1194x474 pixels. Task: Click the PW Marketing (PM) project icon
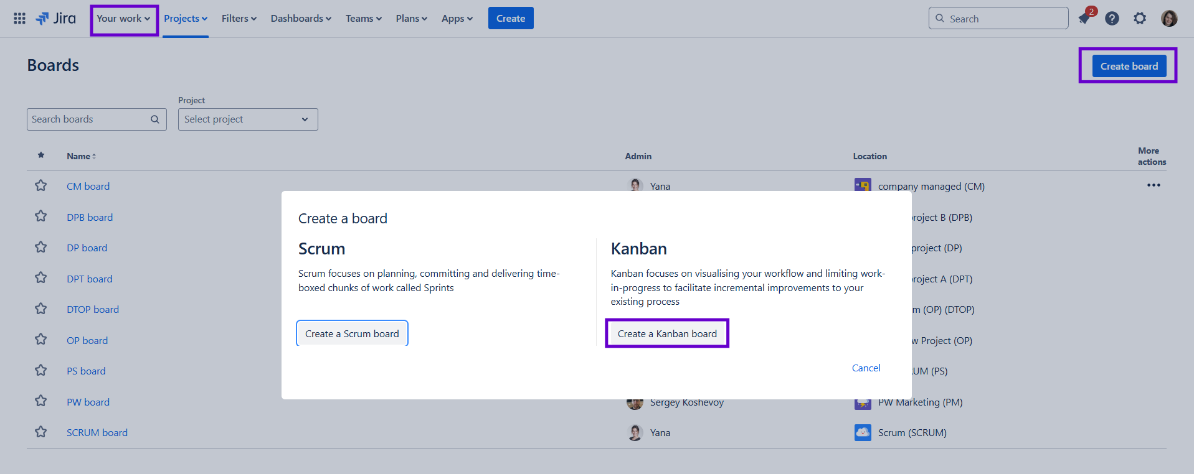(863, 404)
